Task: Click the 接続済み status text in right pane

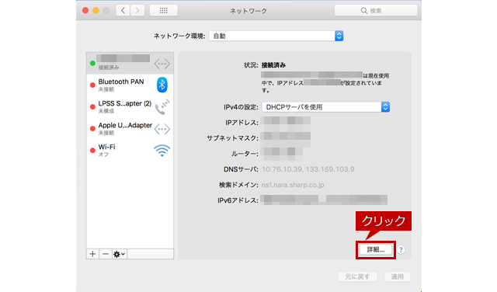Action: click(x=273, y=65)
